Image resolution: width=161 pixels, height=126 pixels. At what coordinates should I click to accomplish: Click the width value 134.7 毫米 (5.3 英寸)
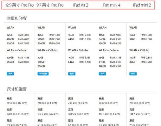coord(140,114)
